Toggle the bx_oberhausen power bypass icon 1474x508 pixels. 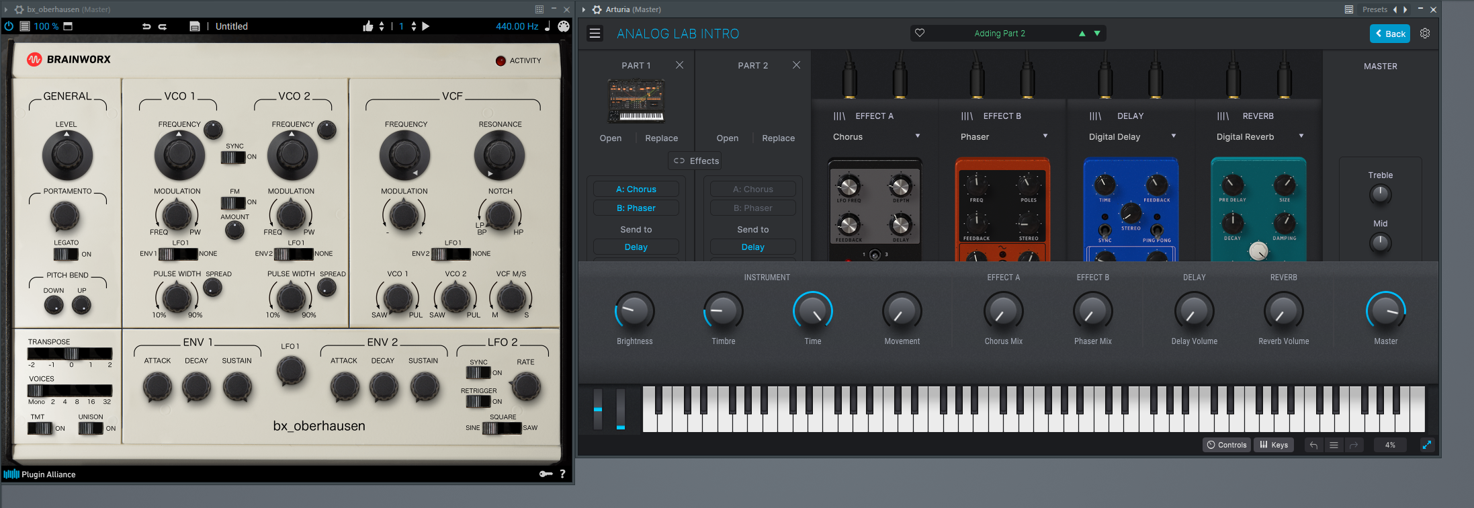[x=9, y=26]
